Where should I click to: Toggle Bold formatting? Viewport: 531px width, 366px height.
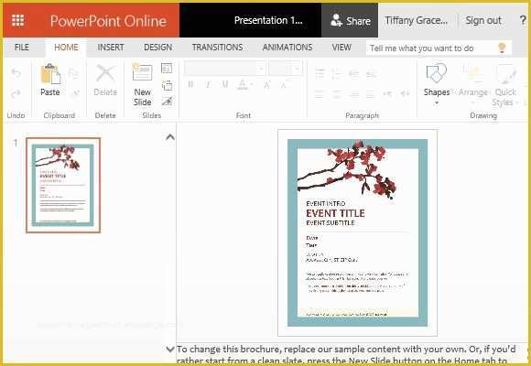click(x=190, y=84)
